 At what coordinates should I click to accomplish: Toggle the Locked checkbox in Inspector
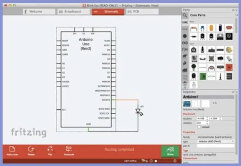[199, 127]
